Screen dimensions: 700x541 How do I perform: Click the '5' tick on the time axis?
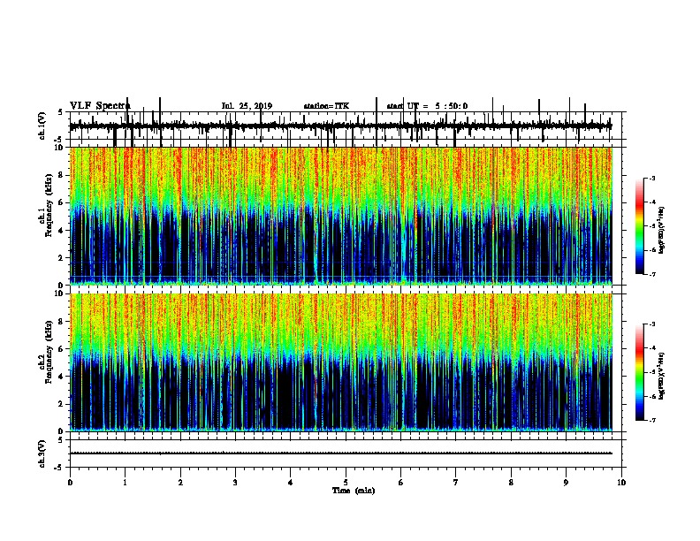[346, 483]
